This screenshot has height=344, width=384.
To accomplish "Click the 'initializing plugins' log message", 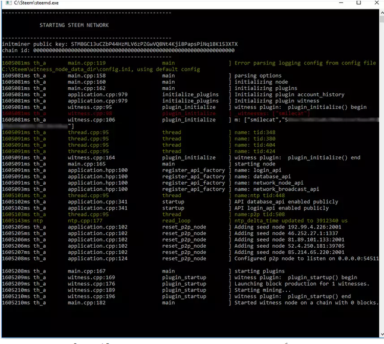I will coord(266,88).
